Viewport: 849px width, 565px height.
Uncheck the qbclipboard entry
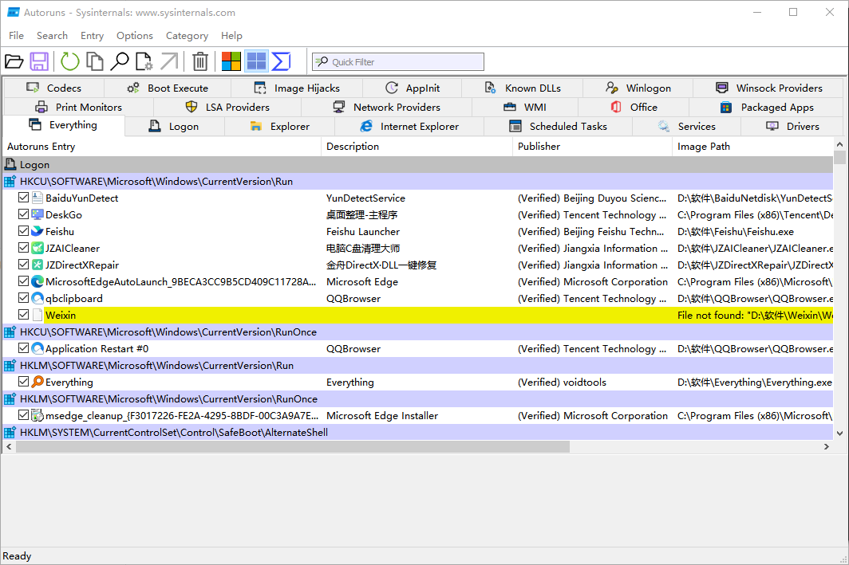pos(23,299)
